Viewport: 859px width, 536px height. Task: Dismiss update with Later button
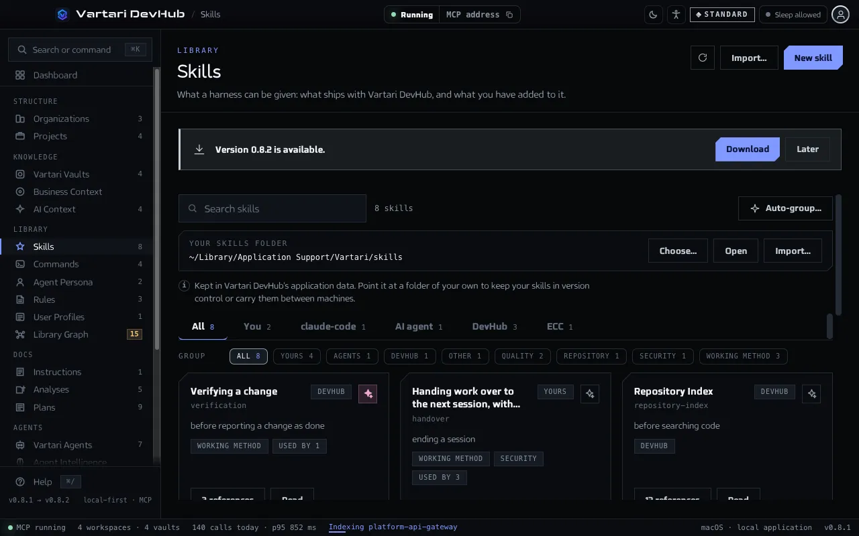pos(807,149)
